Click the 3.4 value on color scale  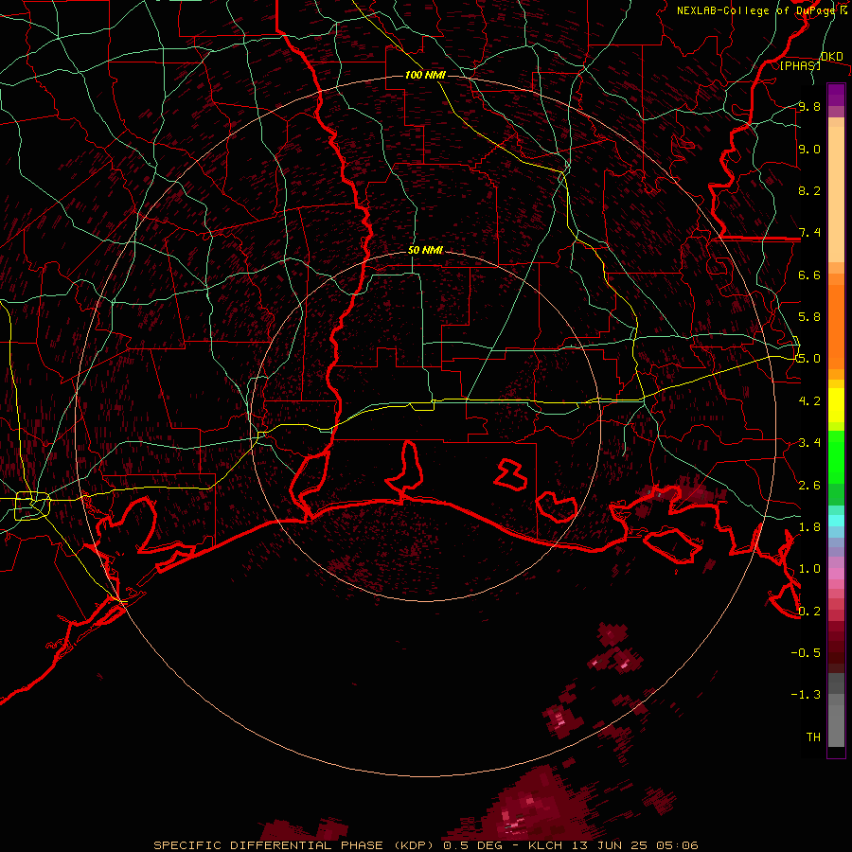point(809,443)
